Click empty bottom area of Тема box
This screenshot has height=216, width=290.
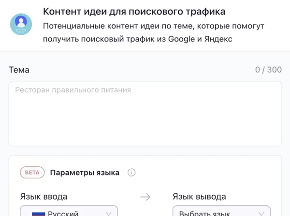pyautogui.click(x=145, y=135)
